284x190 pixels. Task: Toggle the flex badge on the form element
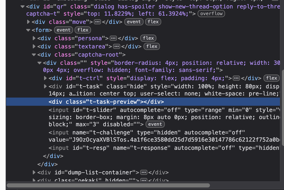pos(83,30)
